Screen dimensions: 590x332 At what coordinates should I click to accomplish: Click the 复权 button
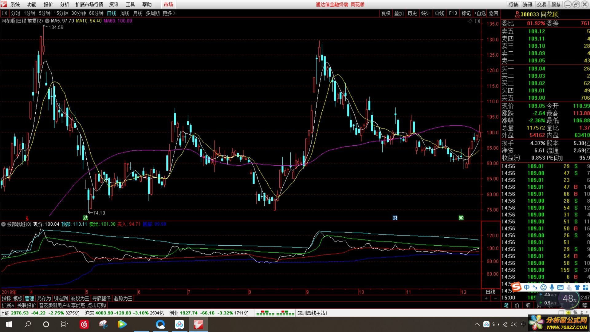(x=386, y=13)
